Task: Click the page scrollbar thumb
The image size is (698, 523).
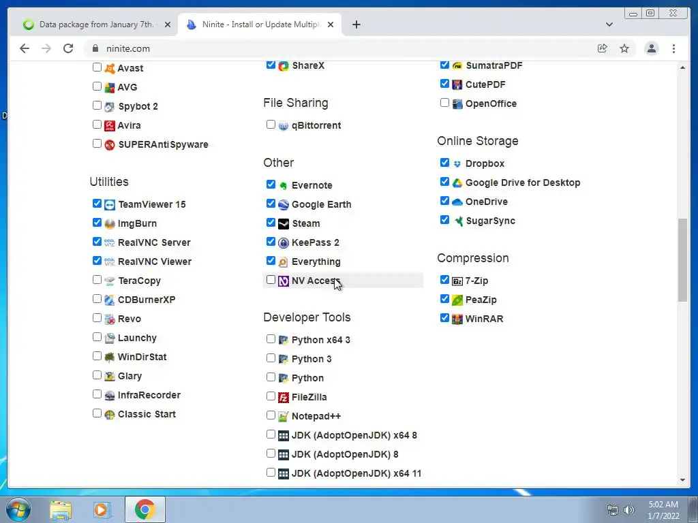Action: pos(682,259)
